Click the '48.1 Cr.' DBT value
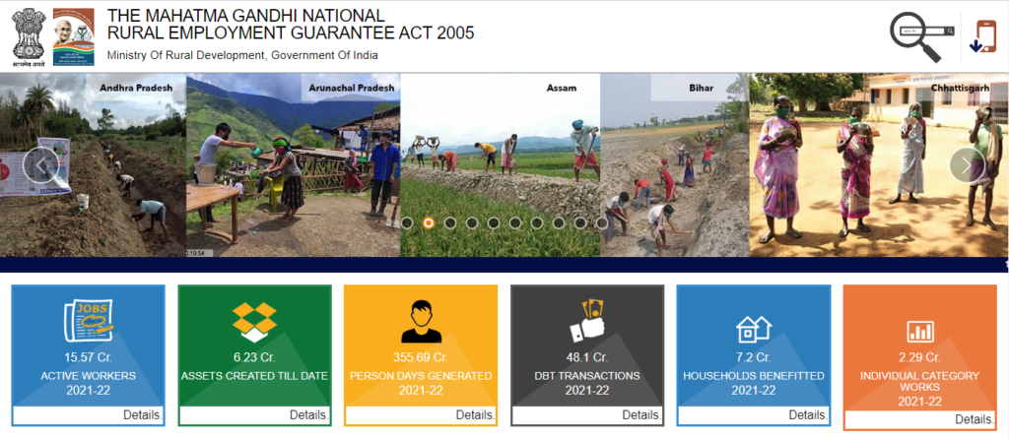This screenshot has height=440, width=1009. pos(587,357)
